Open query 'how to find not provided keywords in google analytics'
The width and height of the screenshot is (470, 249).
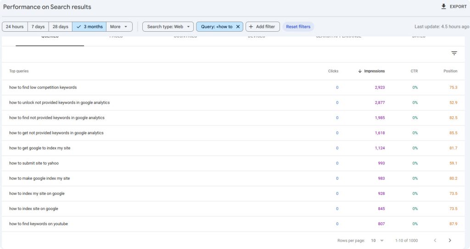56,118
